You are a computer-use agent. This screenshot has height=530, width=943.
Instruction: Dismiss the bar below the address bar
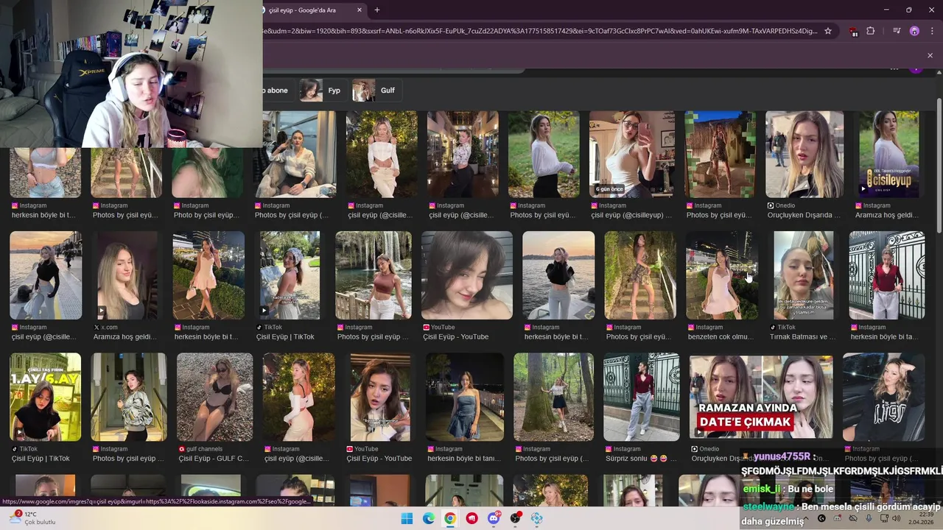[x=930, y=55]
